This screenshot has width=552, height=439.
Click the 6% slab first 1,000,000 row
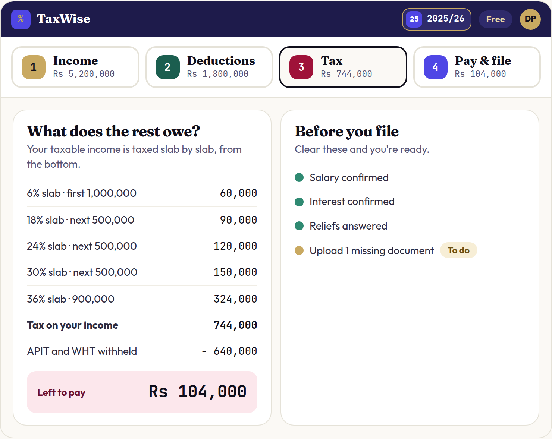click(x=142, y=193)
